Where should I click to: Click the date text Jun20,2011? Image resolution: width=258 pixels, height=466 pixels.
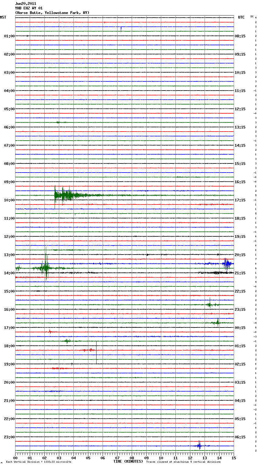25,4
